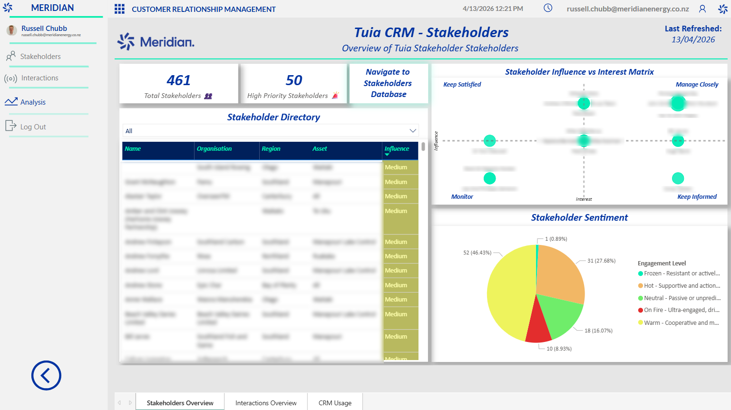
Task: Click the Stakeholder Directory vertical scrollbar
Action: [x=423, y=146]
